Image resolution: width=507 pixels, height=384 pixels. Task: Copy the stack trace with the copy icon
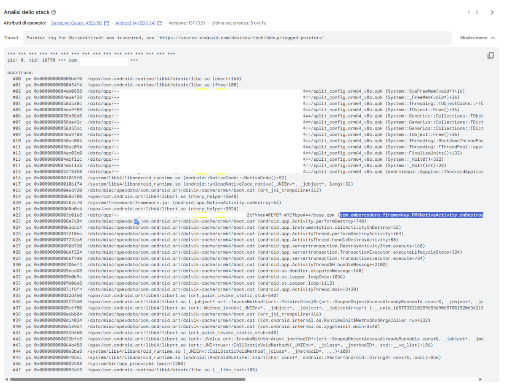coord(491,56)
